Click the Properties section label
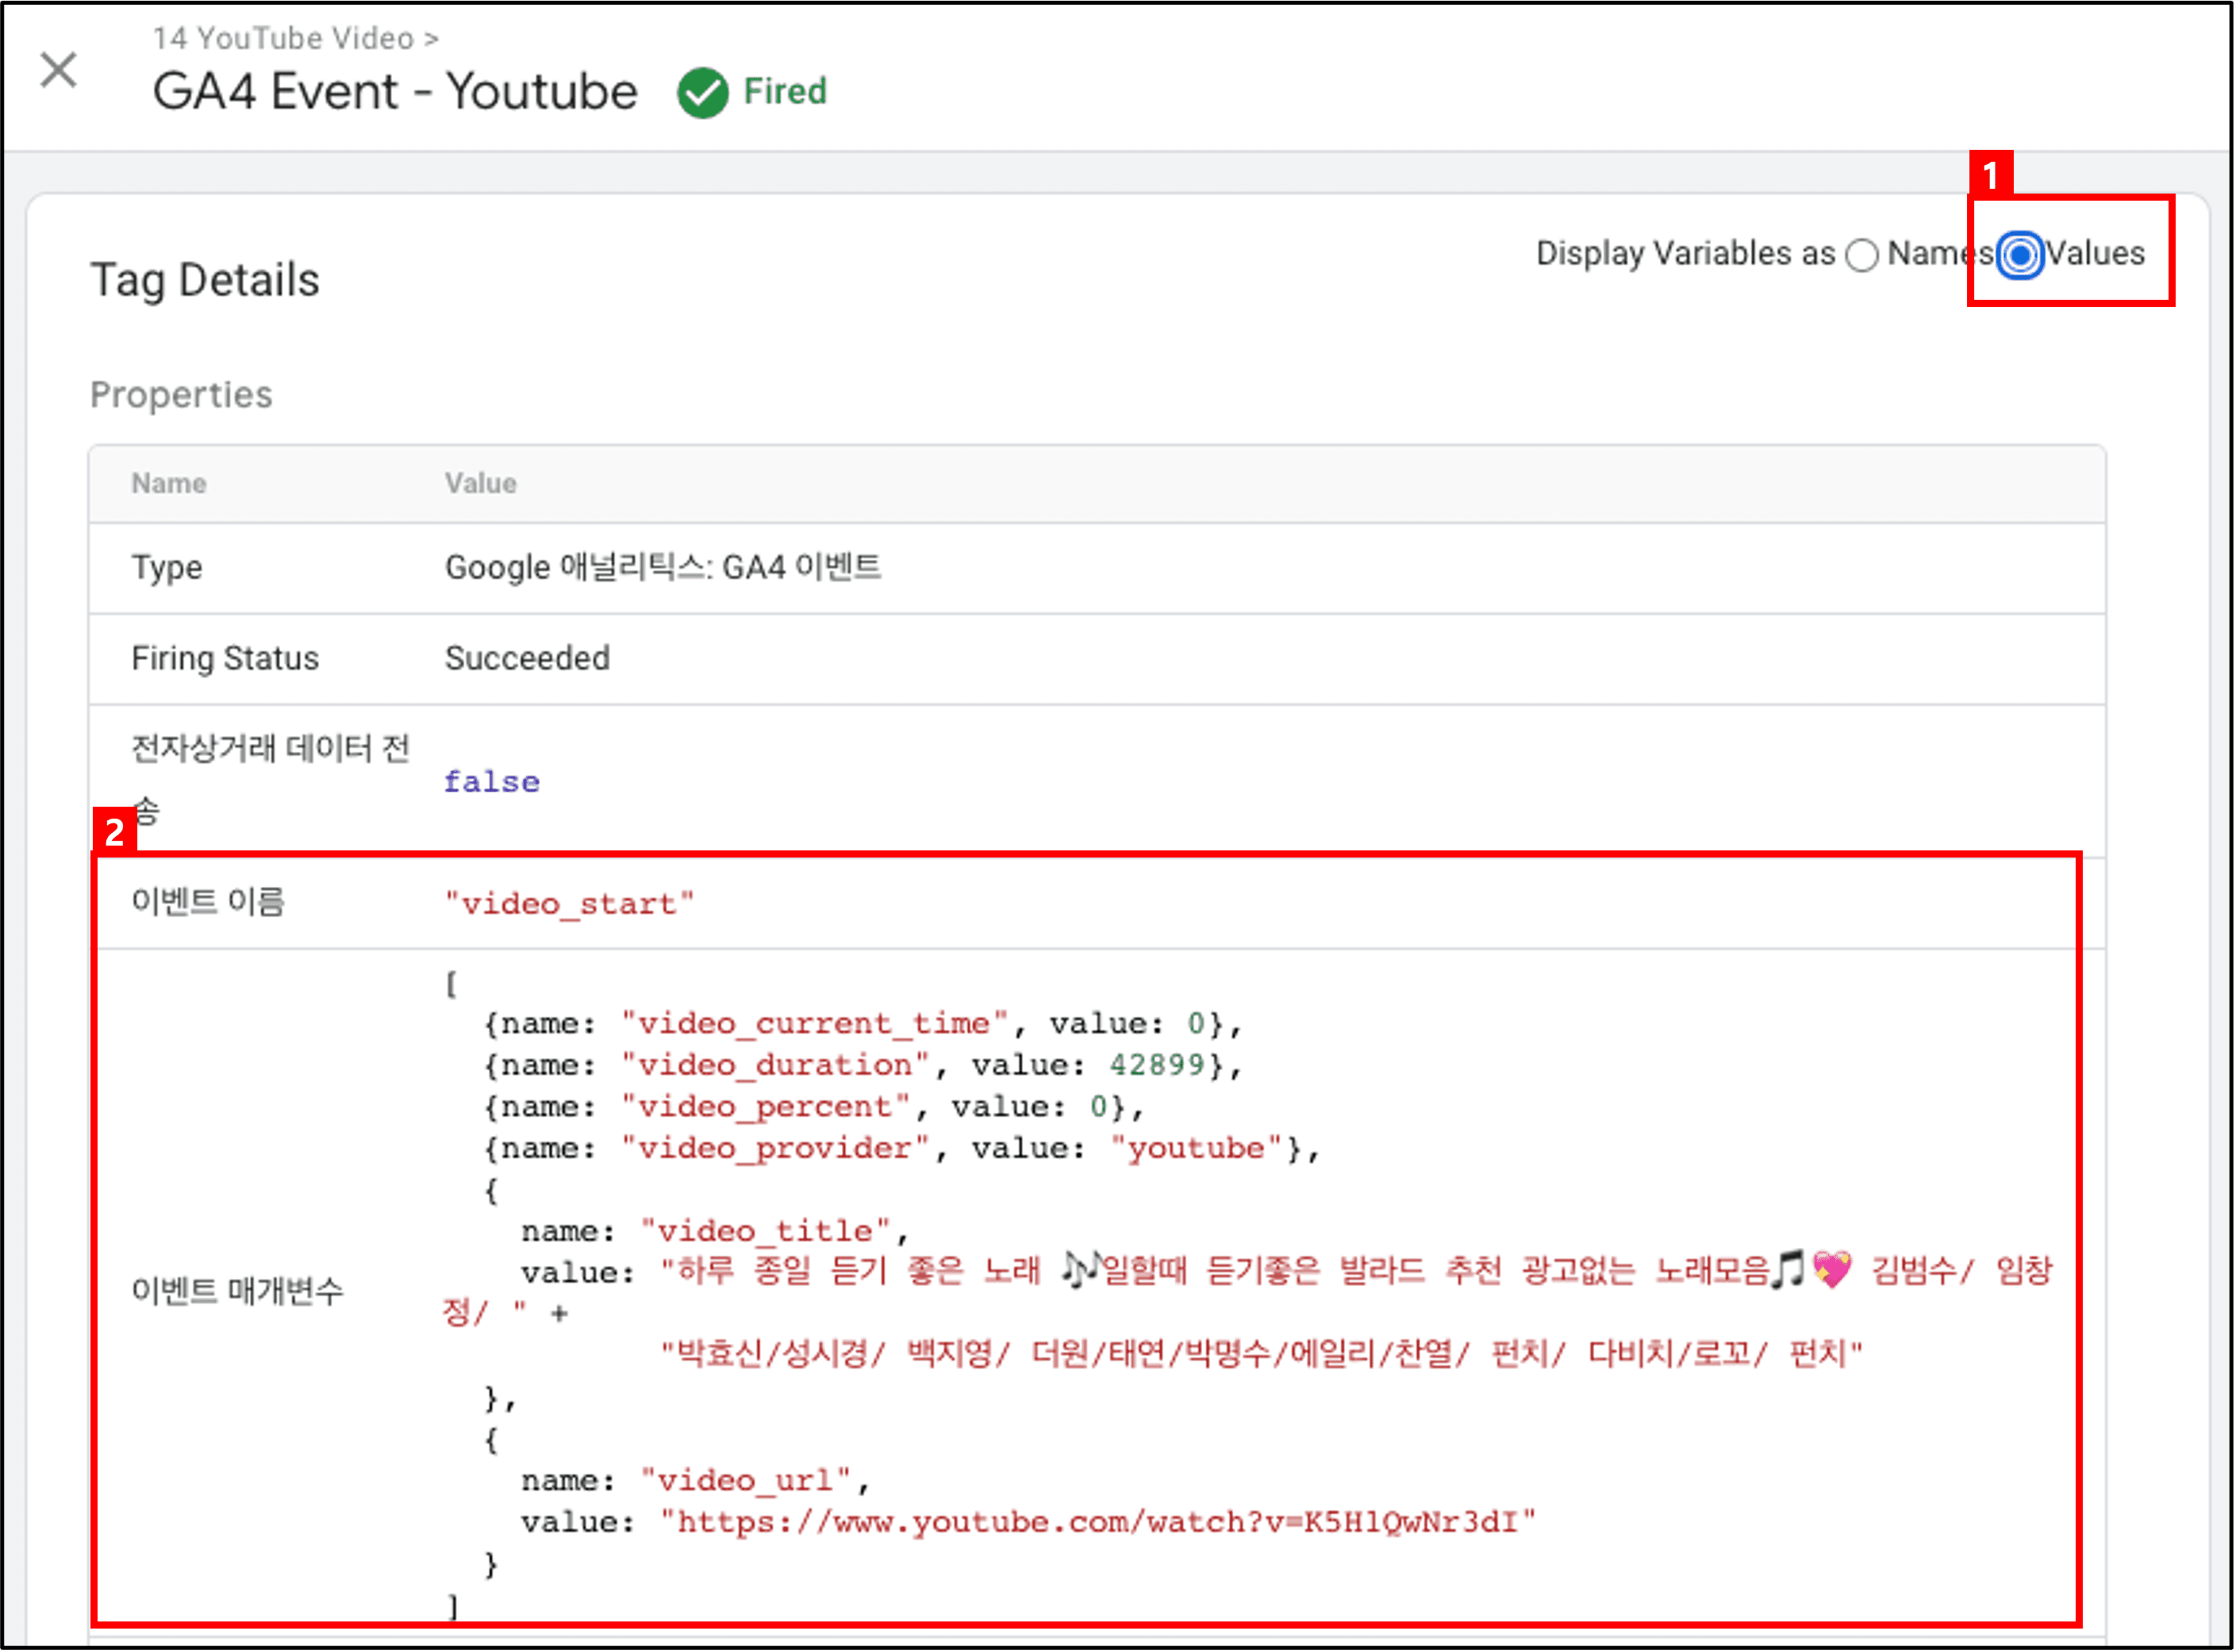 click(181, 394)
